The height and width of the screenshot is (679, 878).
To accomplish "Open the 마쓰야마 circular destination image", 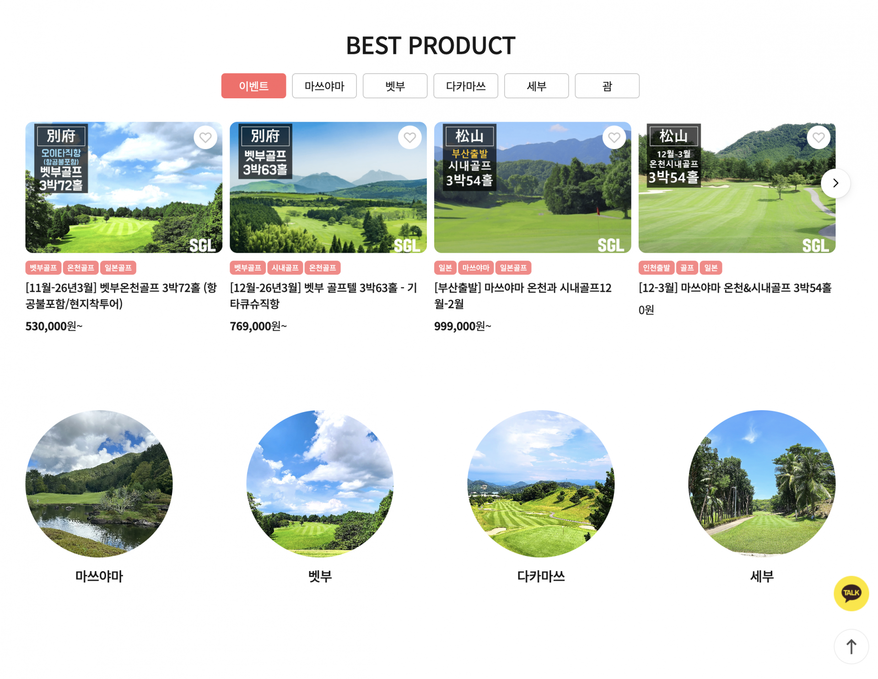I will 99,484.
